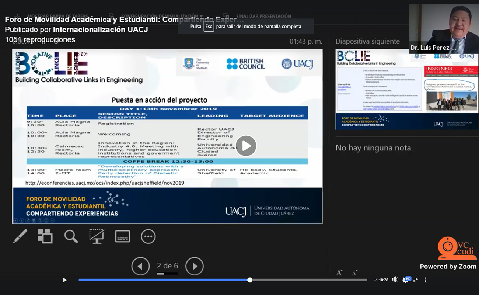The image size is (479, 295).
Task: Click FINALIZAR PRESENTACIÓN at the top
Action: pos(263,16)
